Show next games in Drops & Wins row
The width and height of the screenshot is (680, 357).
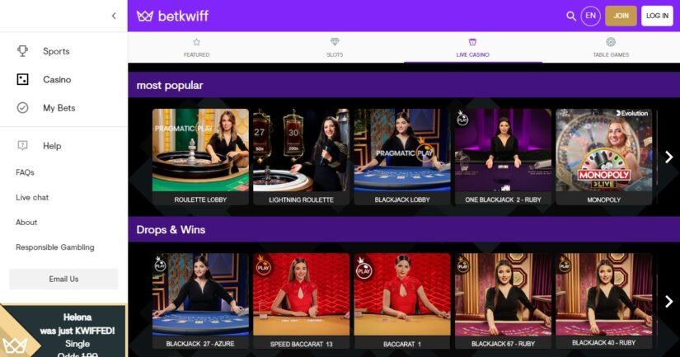[x=668, y=302]
